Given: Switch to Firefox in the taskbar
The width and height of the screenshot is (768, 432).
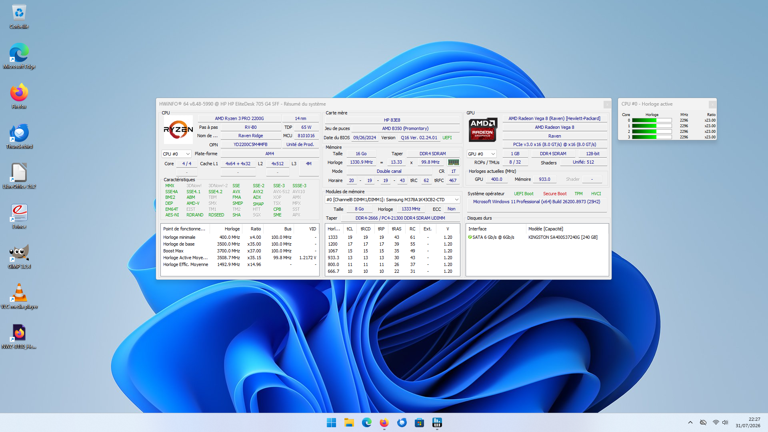Looking at the screenshot, I should (x=384, y=422).
